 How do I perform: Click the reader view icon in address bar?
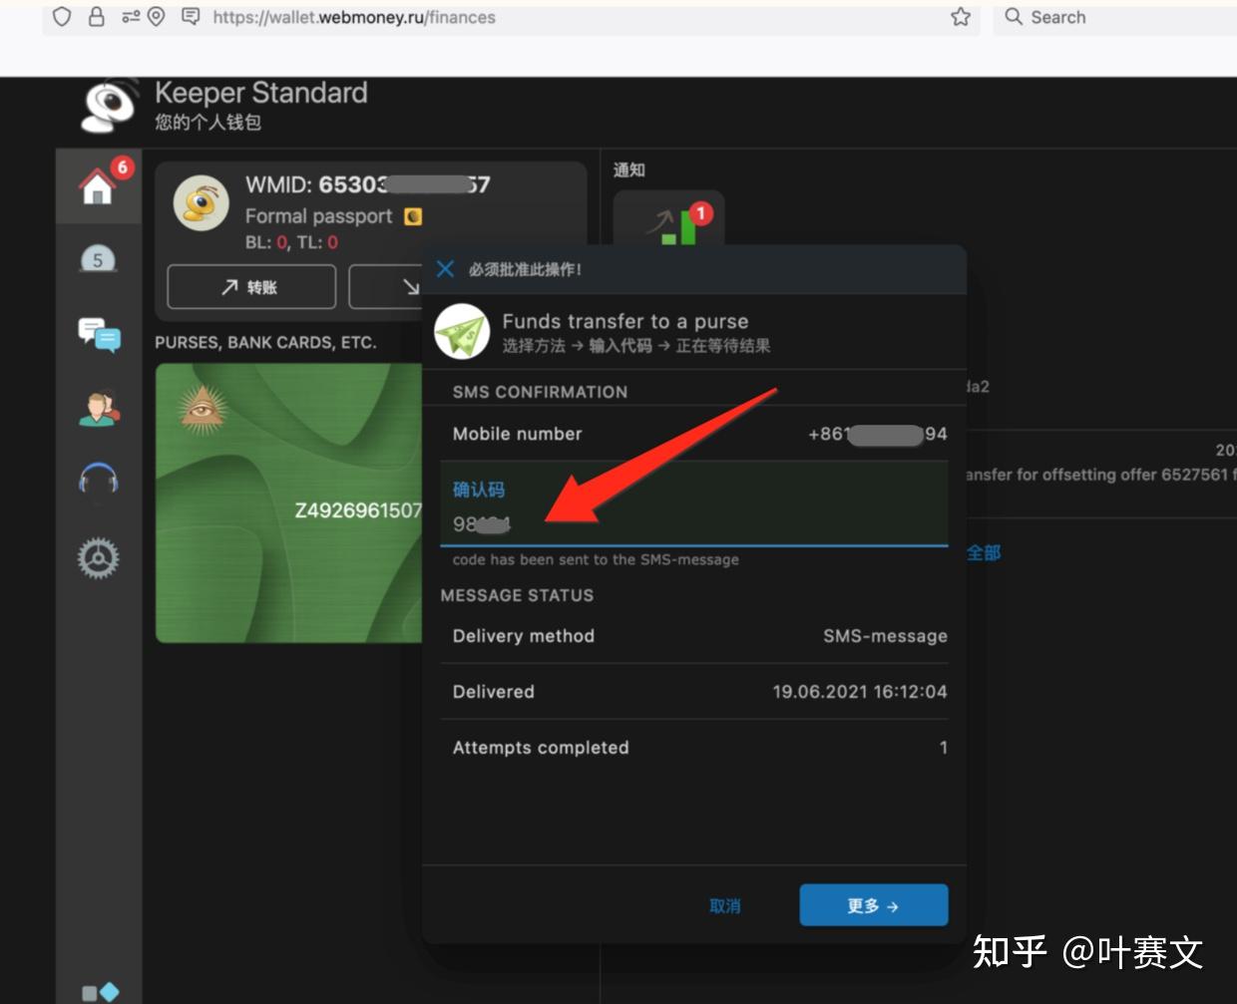(x=191, y=17)
